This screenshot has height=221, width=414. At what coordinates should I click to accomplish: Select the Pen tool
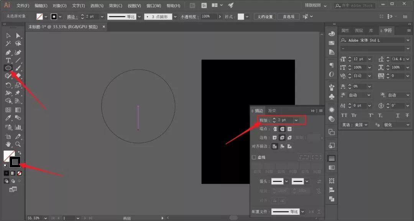(8, 53)
